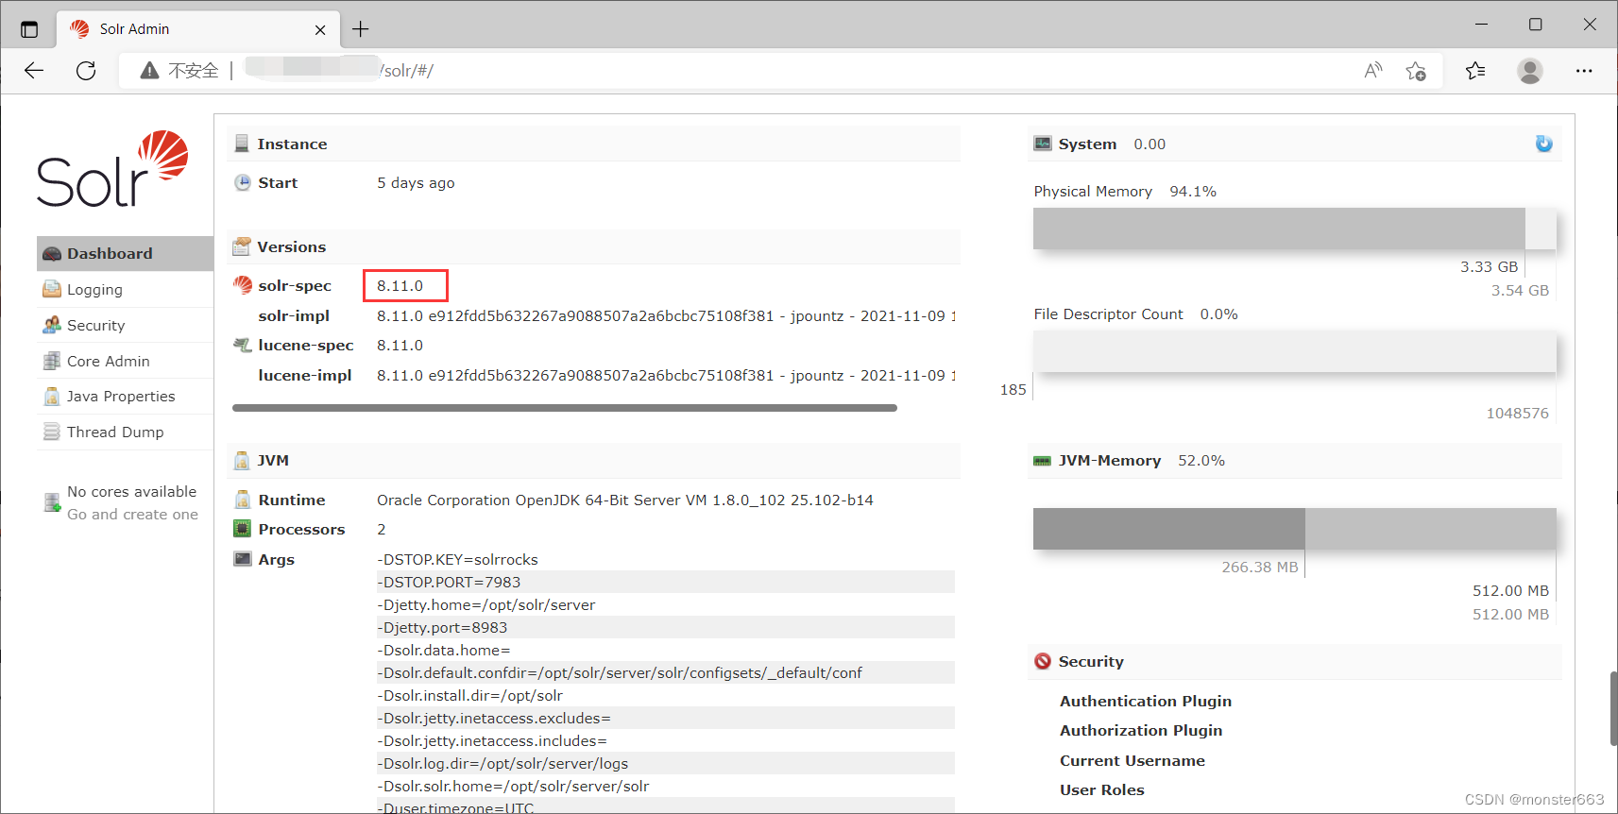Click 'Authorization Plugin' label
1618x814 pixels.
point(1141,731)
